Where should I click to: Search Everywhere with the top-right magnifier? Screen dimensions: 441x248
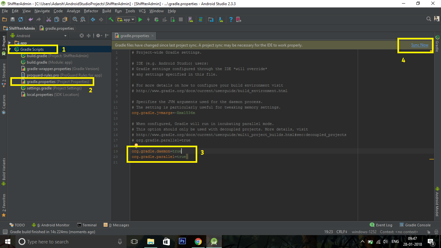pyautogui.click(x=429, y=19)
